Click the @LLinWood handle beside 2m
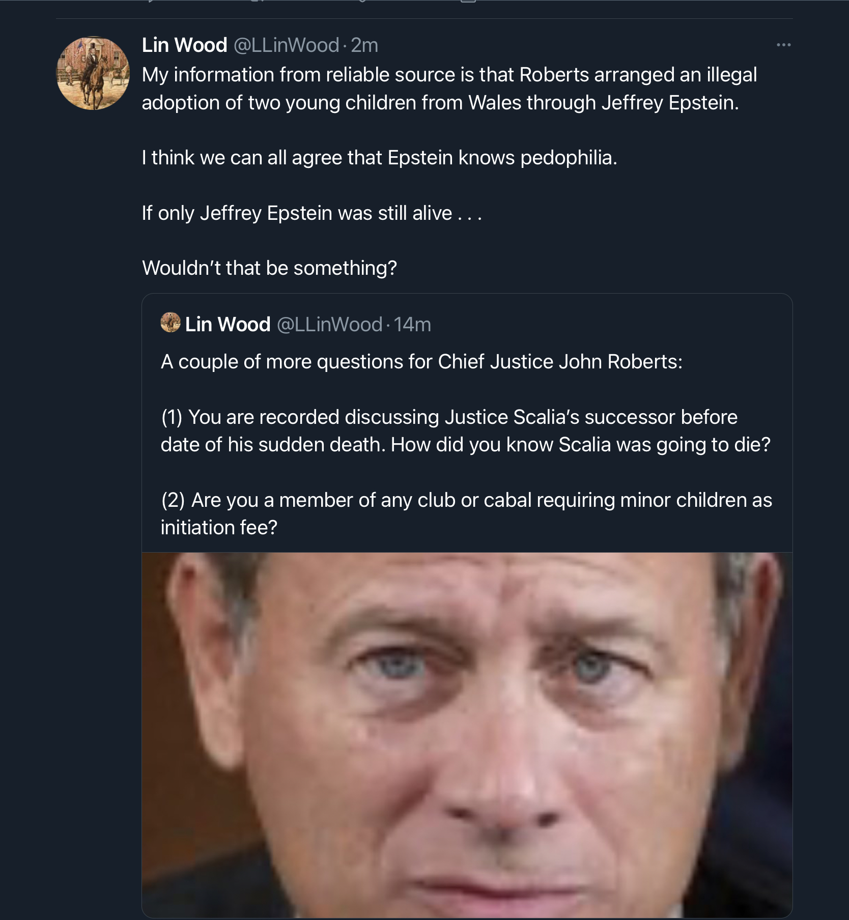 pyautogui.click(x=286, y=45)
